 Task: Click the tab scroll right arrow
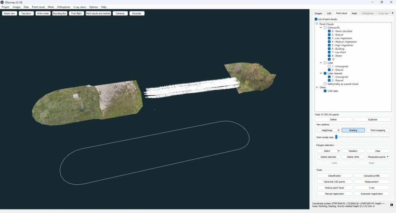point(393,13)
